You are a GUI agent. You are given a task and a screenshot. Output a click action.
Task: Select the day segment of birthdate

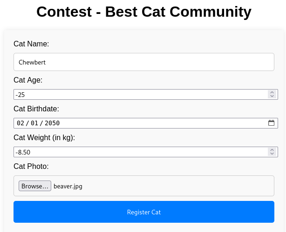click(34, 123)
